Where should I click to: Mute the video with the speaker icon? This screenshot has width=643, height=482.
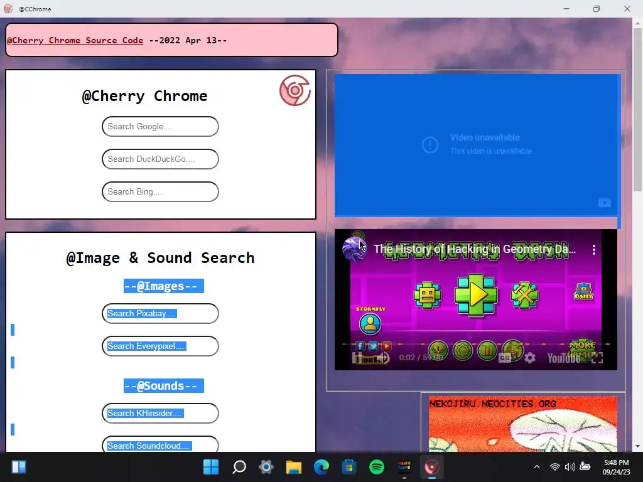(x=382, y=358)
